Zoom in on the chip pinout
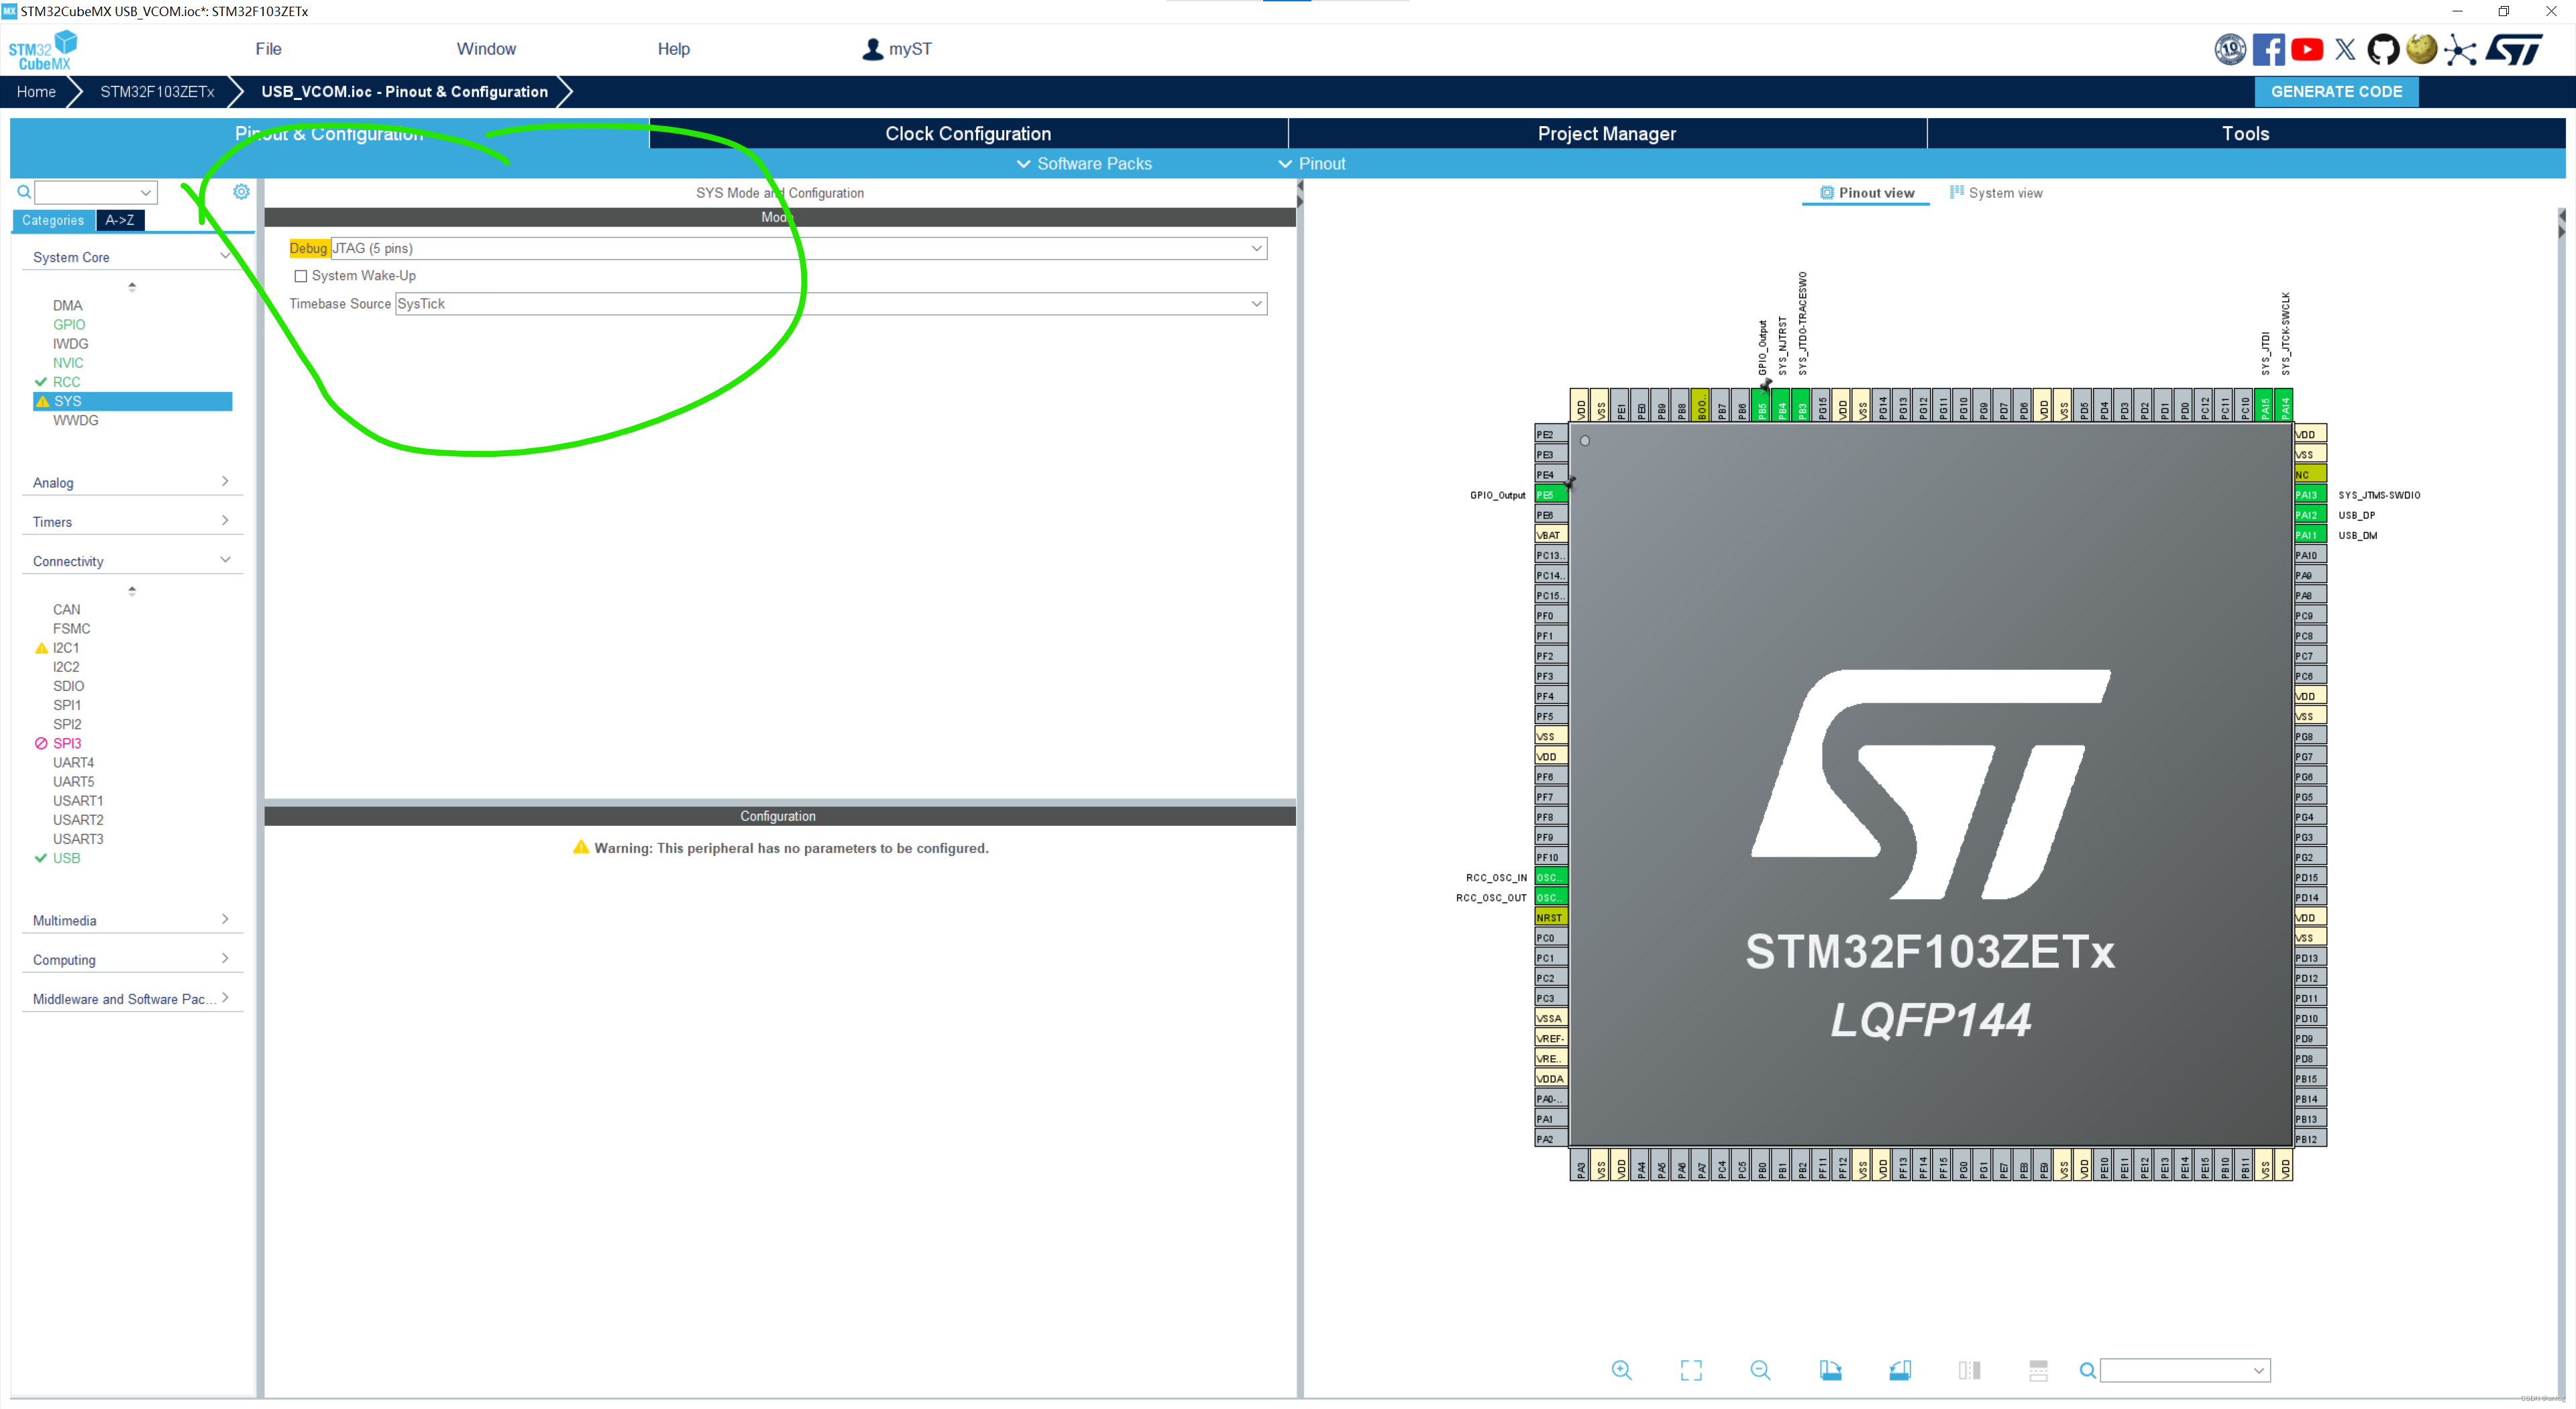The image size is (2576, 1409). coord(1621,1370)
